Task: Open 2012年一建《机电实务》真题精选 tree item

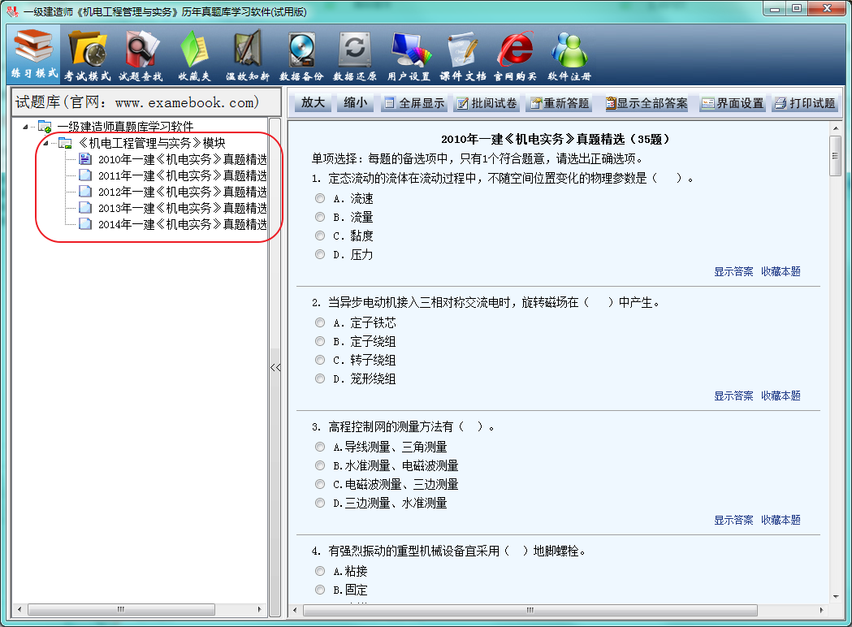Action: [182, 192]
